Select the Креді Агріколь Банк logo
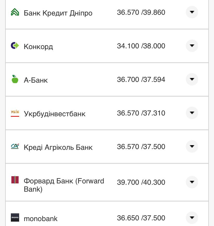The image size is (214, 226). click(15, 146)
